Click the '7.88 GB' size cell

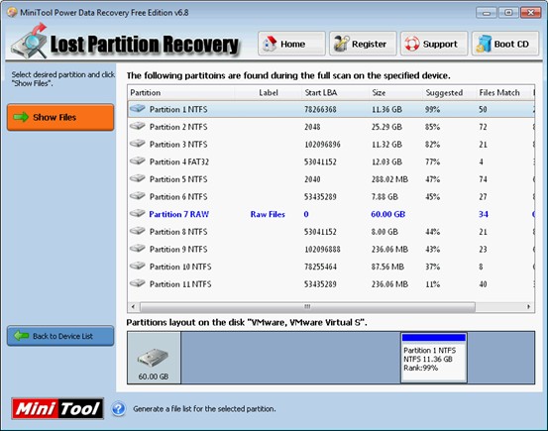(384, 196)
